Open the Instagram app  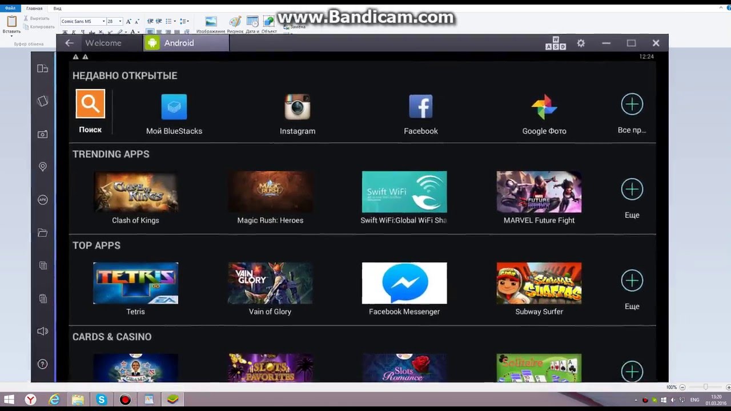pyautogui.click(x=298, y=107)
